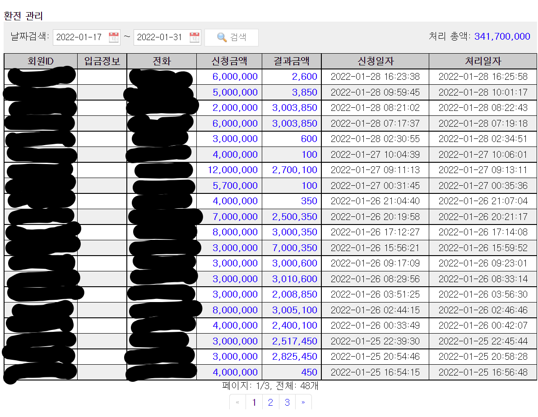Go to page 1 link
The height and width of the screenshot is (417, 538).
pyautogui.click(x=254, y=402)
